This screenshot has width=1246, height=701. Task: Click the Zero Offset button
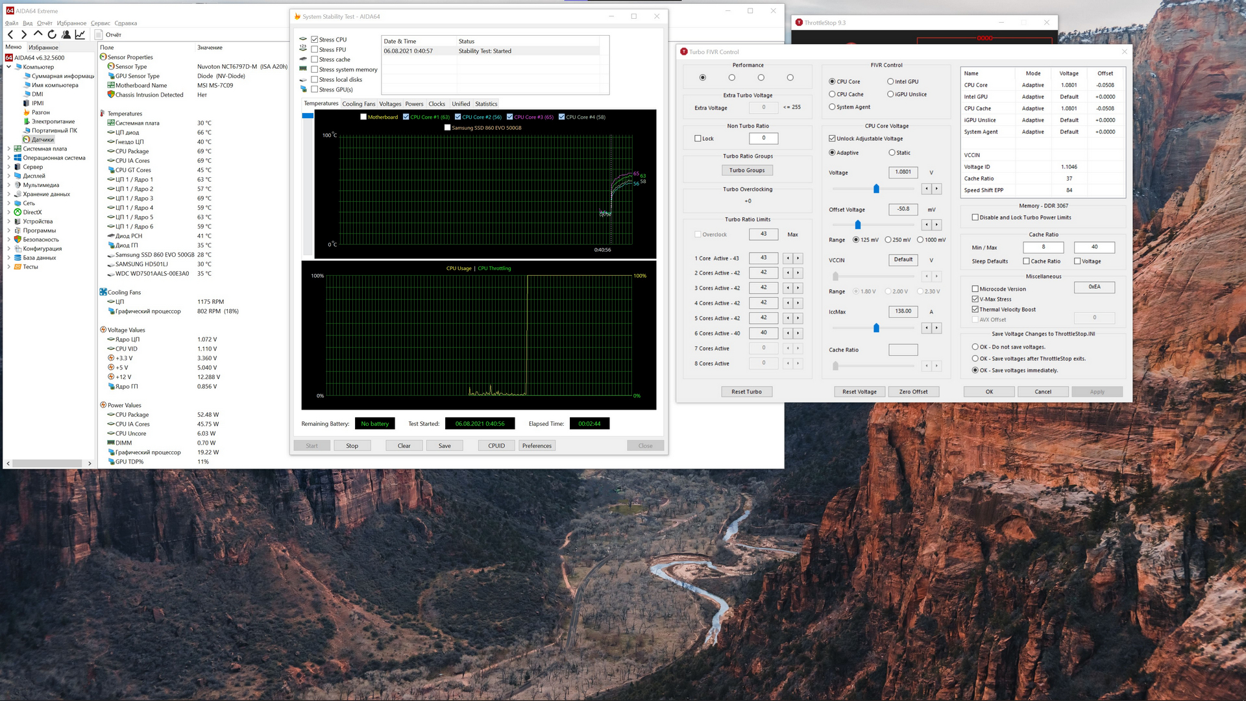pyautogui.click(x=912, y=391)
